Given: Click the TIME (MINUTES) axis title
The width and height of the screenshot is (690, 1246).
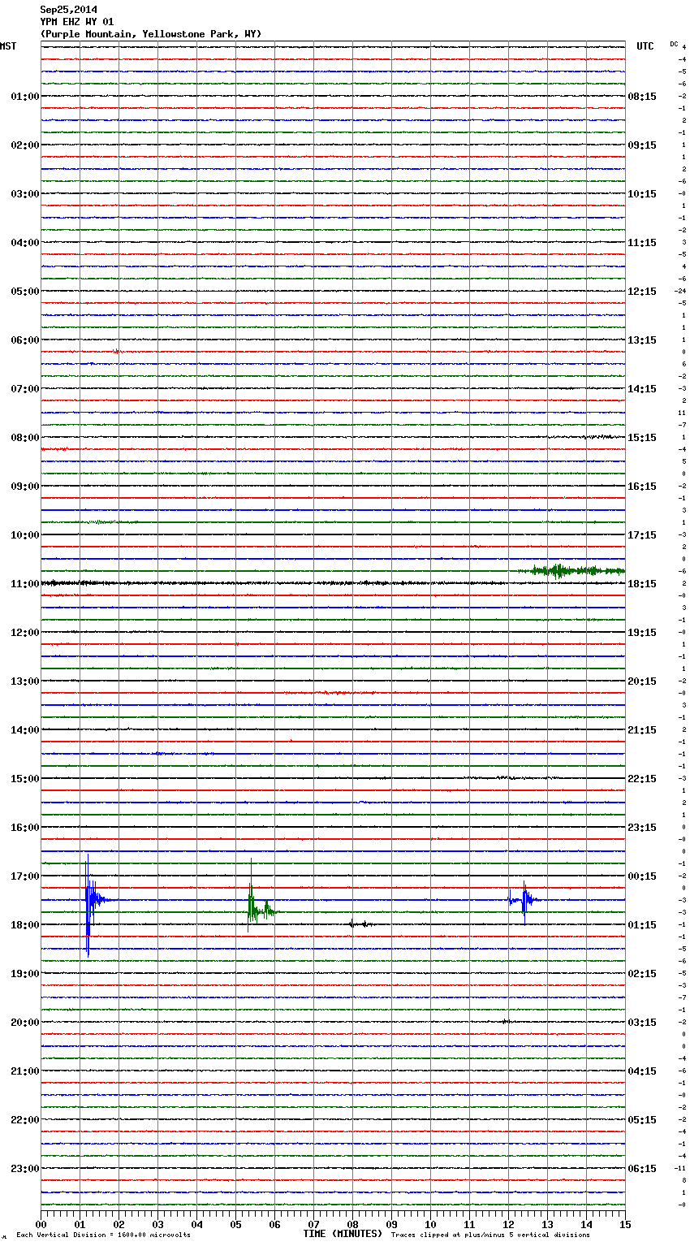Looking at the screenshot, I should [343, 1234].
